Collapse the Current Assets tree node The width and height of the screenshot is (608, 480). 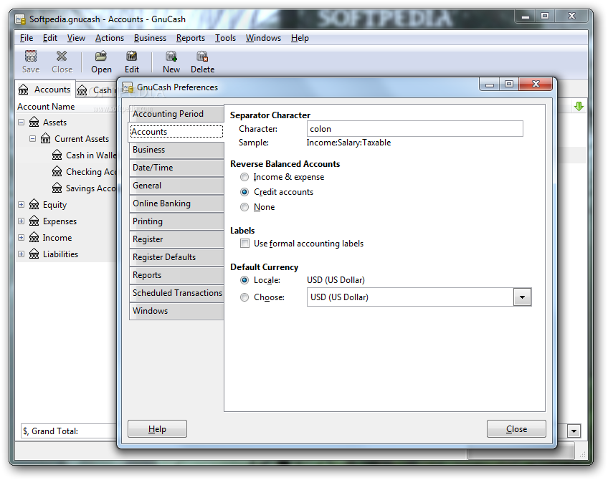(32, 139)
